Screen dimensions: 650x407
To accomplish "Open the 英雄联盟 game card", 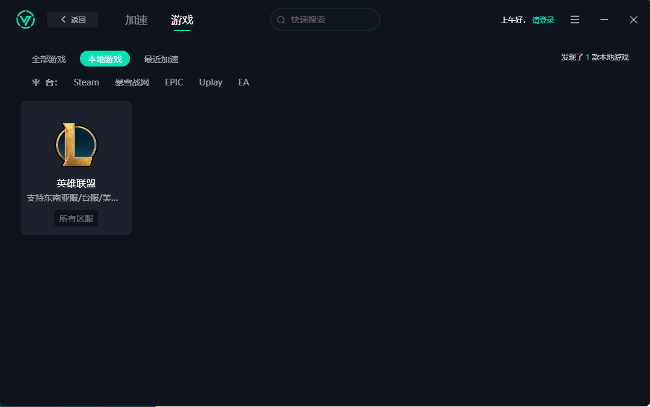I will click(76, 168).
